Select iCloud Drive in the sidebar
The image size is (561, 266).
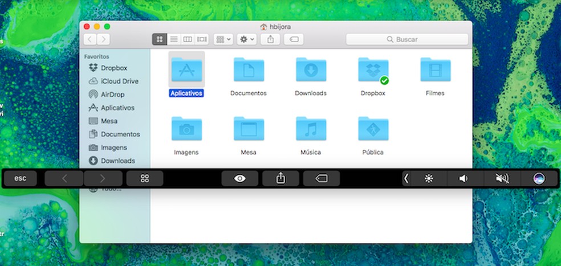pos(119,81)
